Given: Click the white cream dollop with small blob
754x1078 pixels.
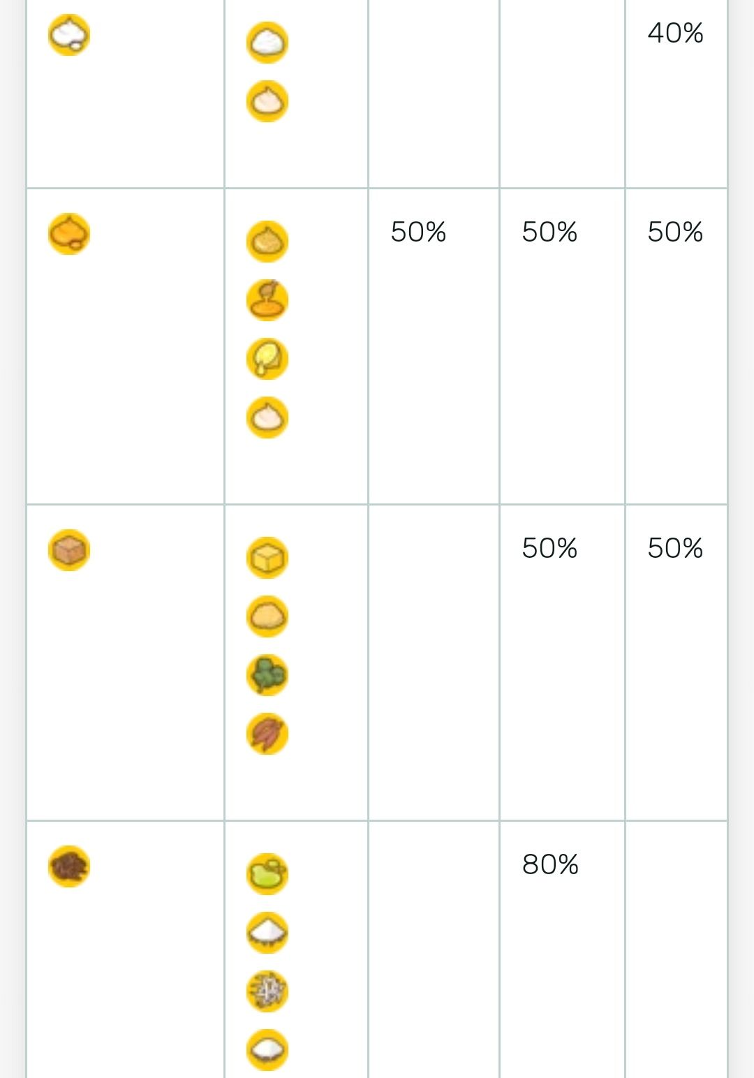Looking at the screenshot, I should [69, 35].
